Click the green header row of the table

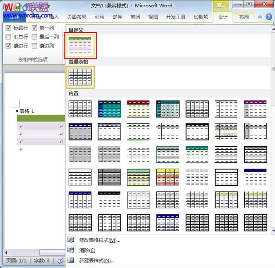pyautogui.click(x=41, y=118)
